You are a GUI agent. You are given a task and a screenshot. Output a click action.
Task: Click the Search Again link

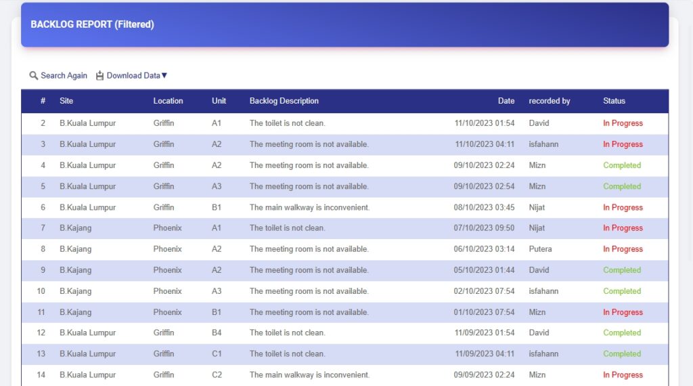(64, 76)
